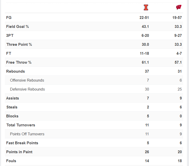Viewport: 189px width, 166px height.
Task: Click Wisconsin's 9-27 three-point value
Action: [x=178, y=36]
